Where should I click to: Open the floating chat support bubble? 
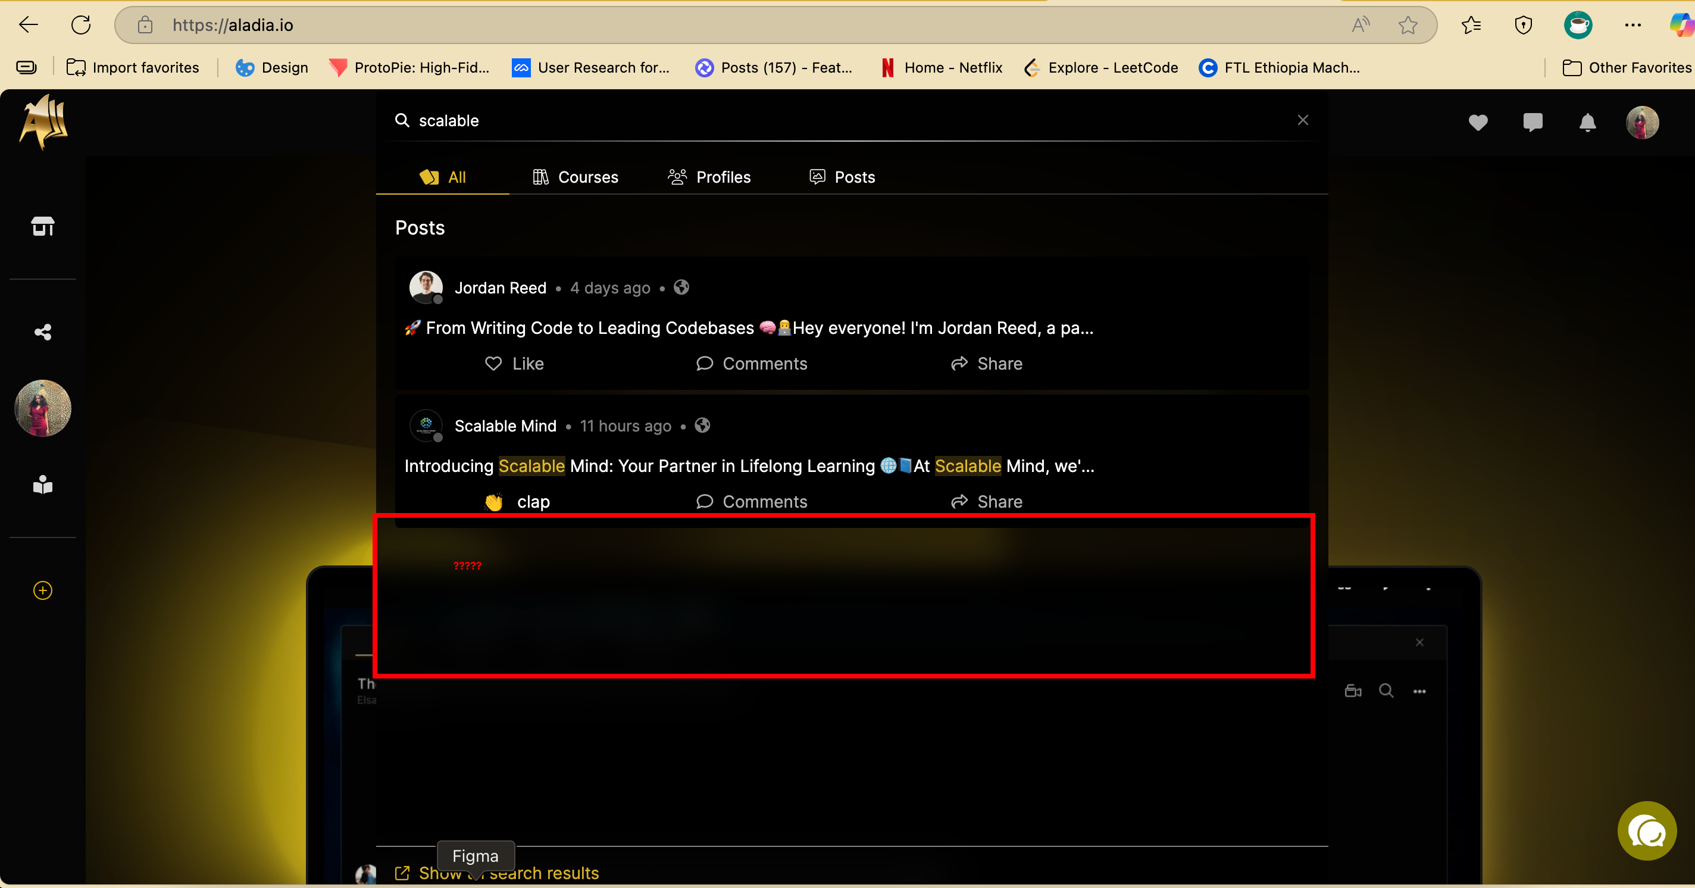(x=1646, y=831)
